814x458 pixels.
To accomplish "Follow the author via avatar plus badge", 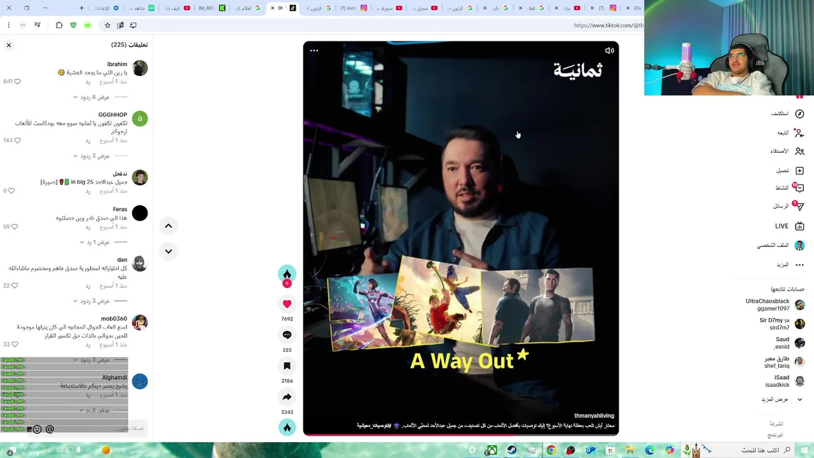I will tap(287, 284).
